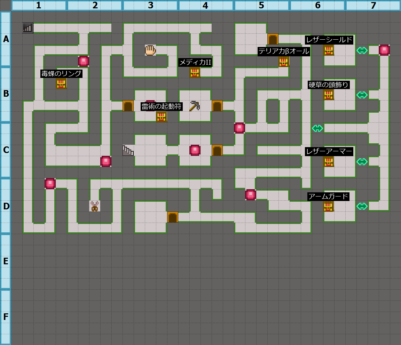Select the pickaxe mining point icon

tap(194, 106)
